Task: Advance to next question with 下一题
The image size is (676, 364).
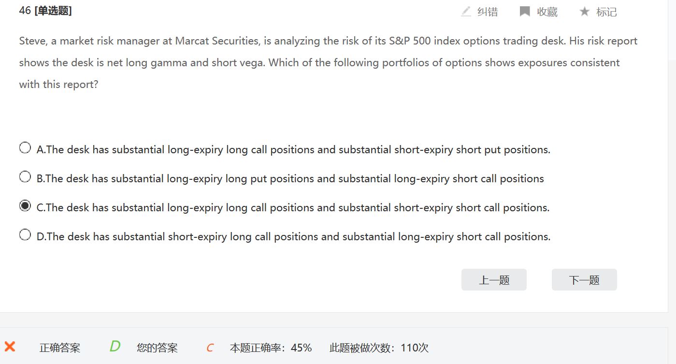Action: tap(584, 280)
